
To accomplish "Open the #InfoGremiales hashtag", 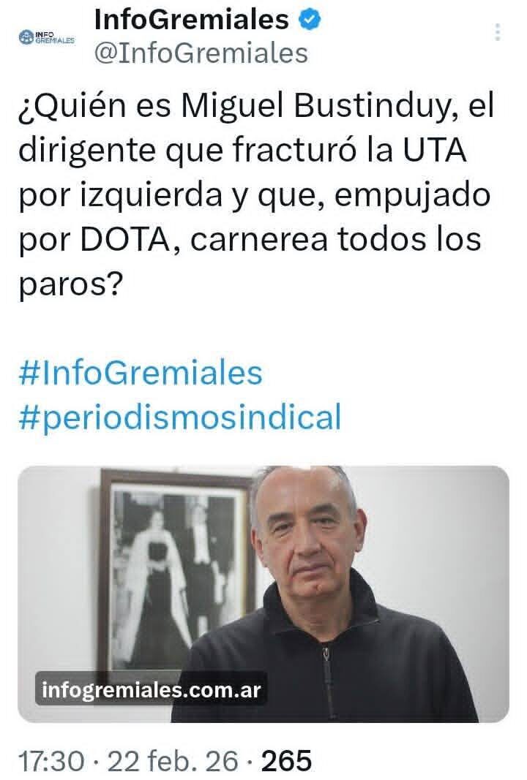I will tap(141, 373).
